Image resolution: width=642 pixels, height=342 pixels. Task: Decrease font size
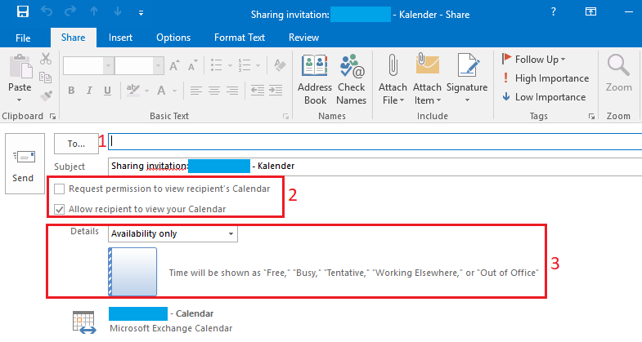coord(192,65)
